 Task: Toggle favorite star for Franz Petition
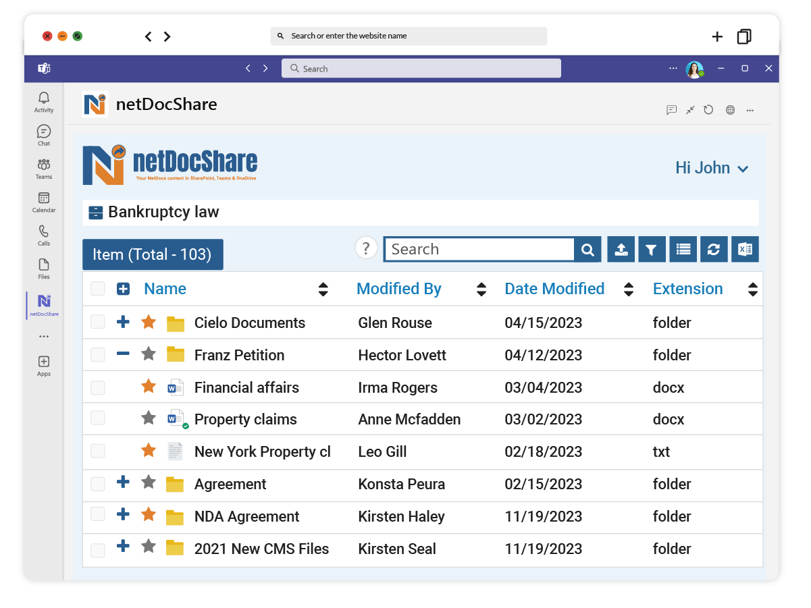tap(149, 354)
